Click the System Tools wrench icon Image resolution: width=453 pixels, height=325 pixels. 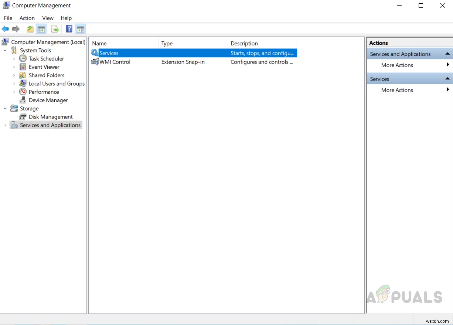pos(14,50)
